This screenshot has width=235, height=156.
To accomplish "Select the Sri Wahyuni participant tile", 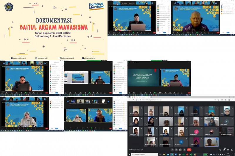I will coord(196,142).
